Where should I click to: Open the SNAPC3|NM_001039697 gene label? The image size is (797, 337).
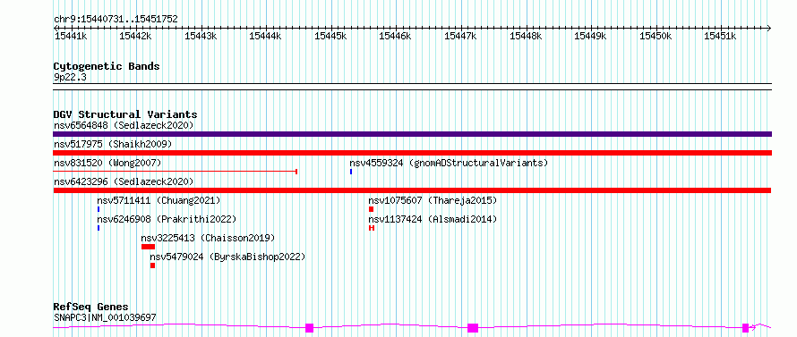click(105, 317)
